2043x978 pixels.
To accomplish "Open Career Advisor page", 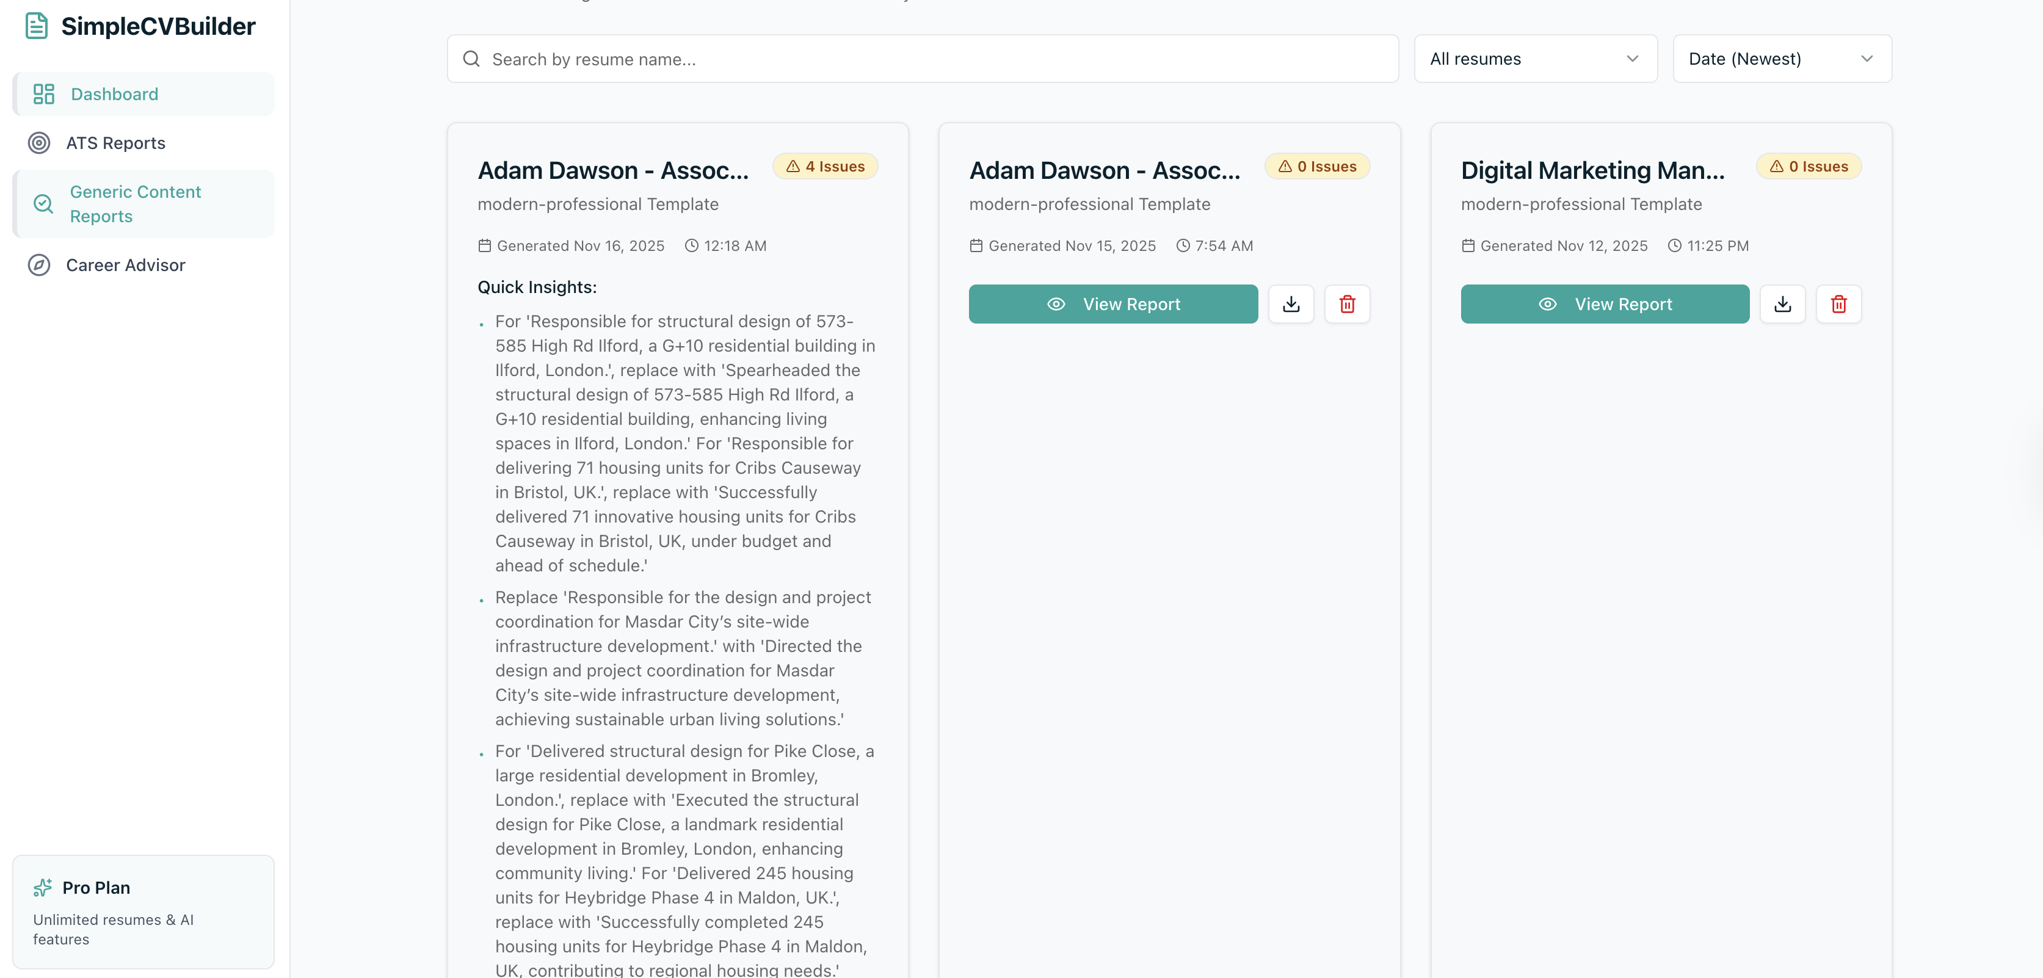I will pos(125,265).
